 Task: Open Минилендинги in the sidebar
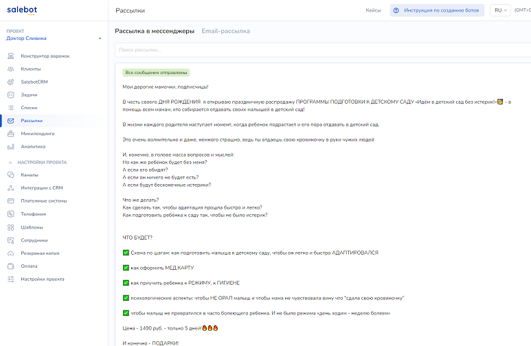click(38, 133)
